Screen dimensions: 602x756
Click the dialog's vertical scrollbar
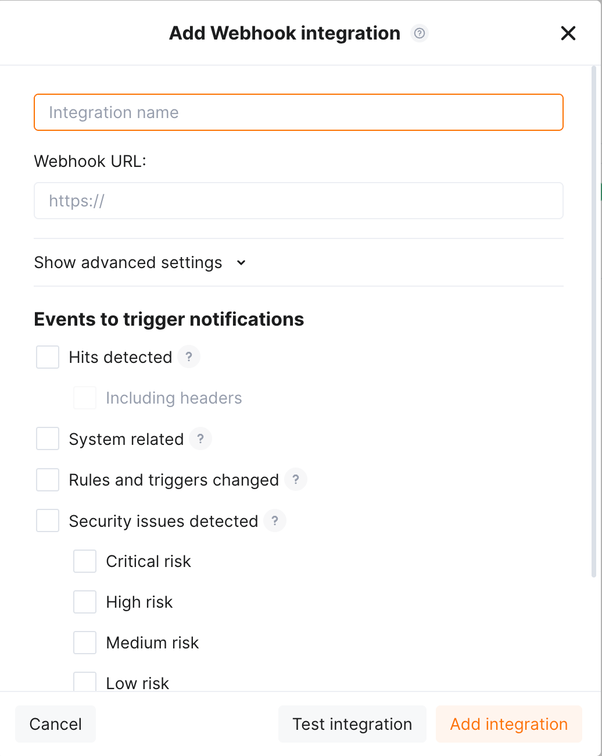(x=593, y=320)
